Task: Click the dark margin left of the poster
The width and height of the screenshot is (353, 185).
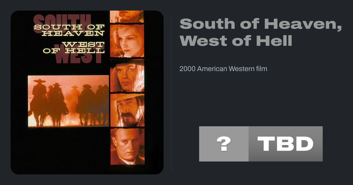Action: pyautogui.click(x=5, y=92)
